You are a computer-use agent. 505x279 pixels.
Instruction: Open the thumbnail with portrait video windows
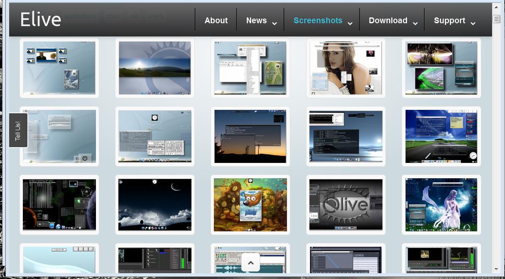[x=59, y=68]
